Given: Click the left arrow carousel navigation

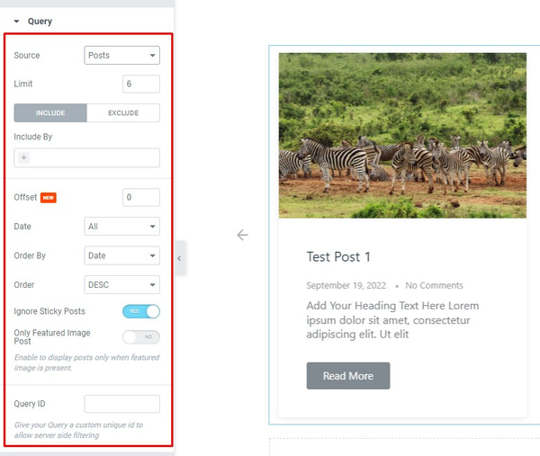Looking at the screenshot, I should pos(242,235).
